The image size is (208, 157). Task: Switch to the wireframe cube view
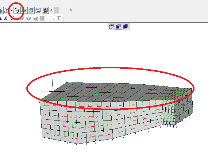tap(38, 10)
